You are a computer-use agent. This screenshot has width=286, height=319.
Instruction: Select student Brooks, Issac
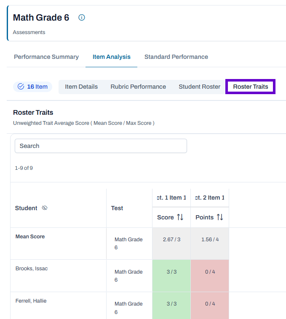32,269
